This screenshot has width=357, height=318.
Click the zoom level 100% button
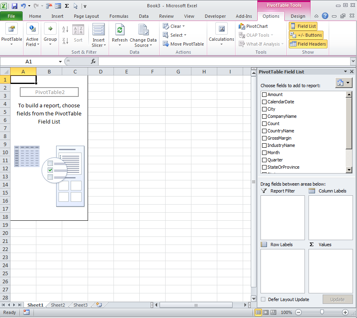[x=286, y=312]
